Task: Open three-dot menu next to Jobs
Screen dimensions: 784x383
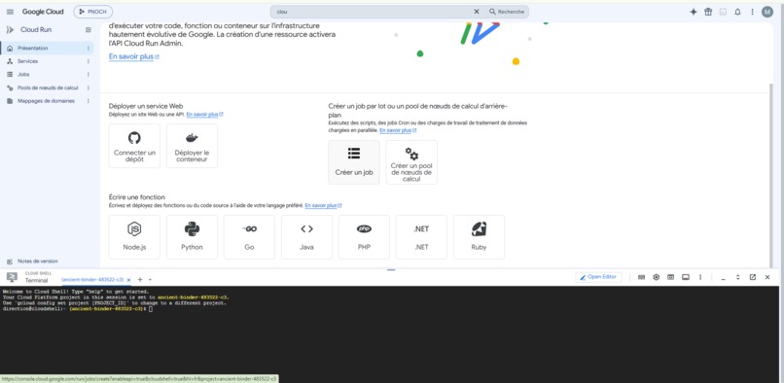Action: click(89, 74)
